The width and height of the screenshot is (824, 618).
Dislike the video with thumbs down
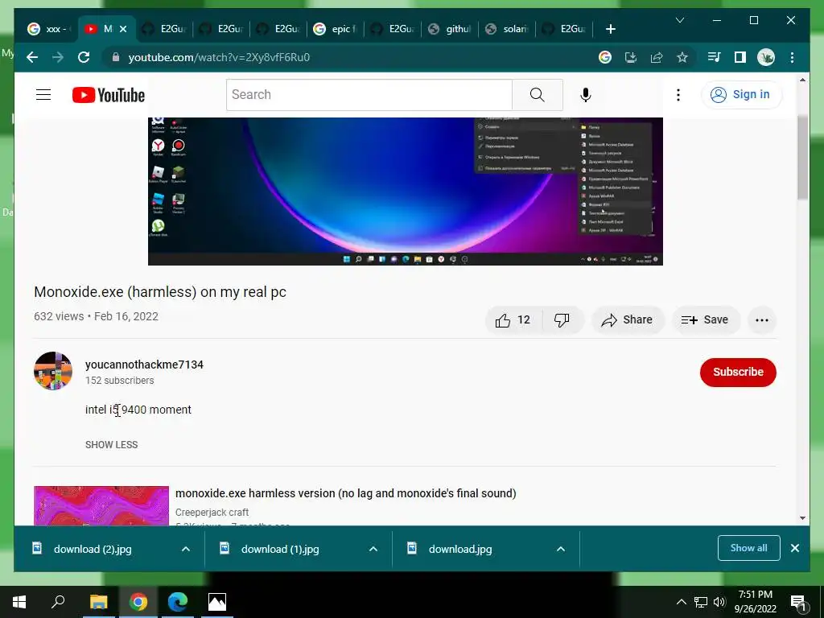[562, 320]
